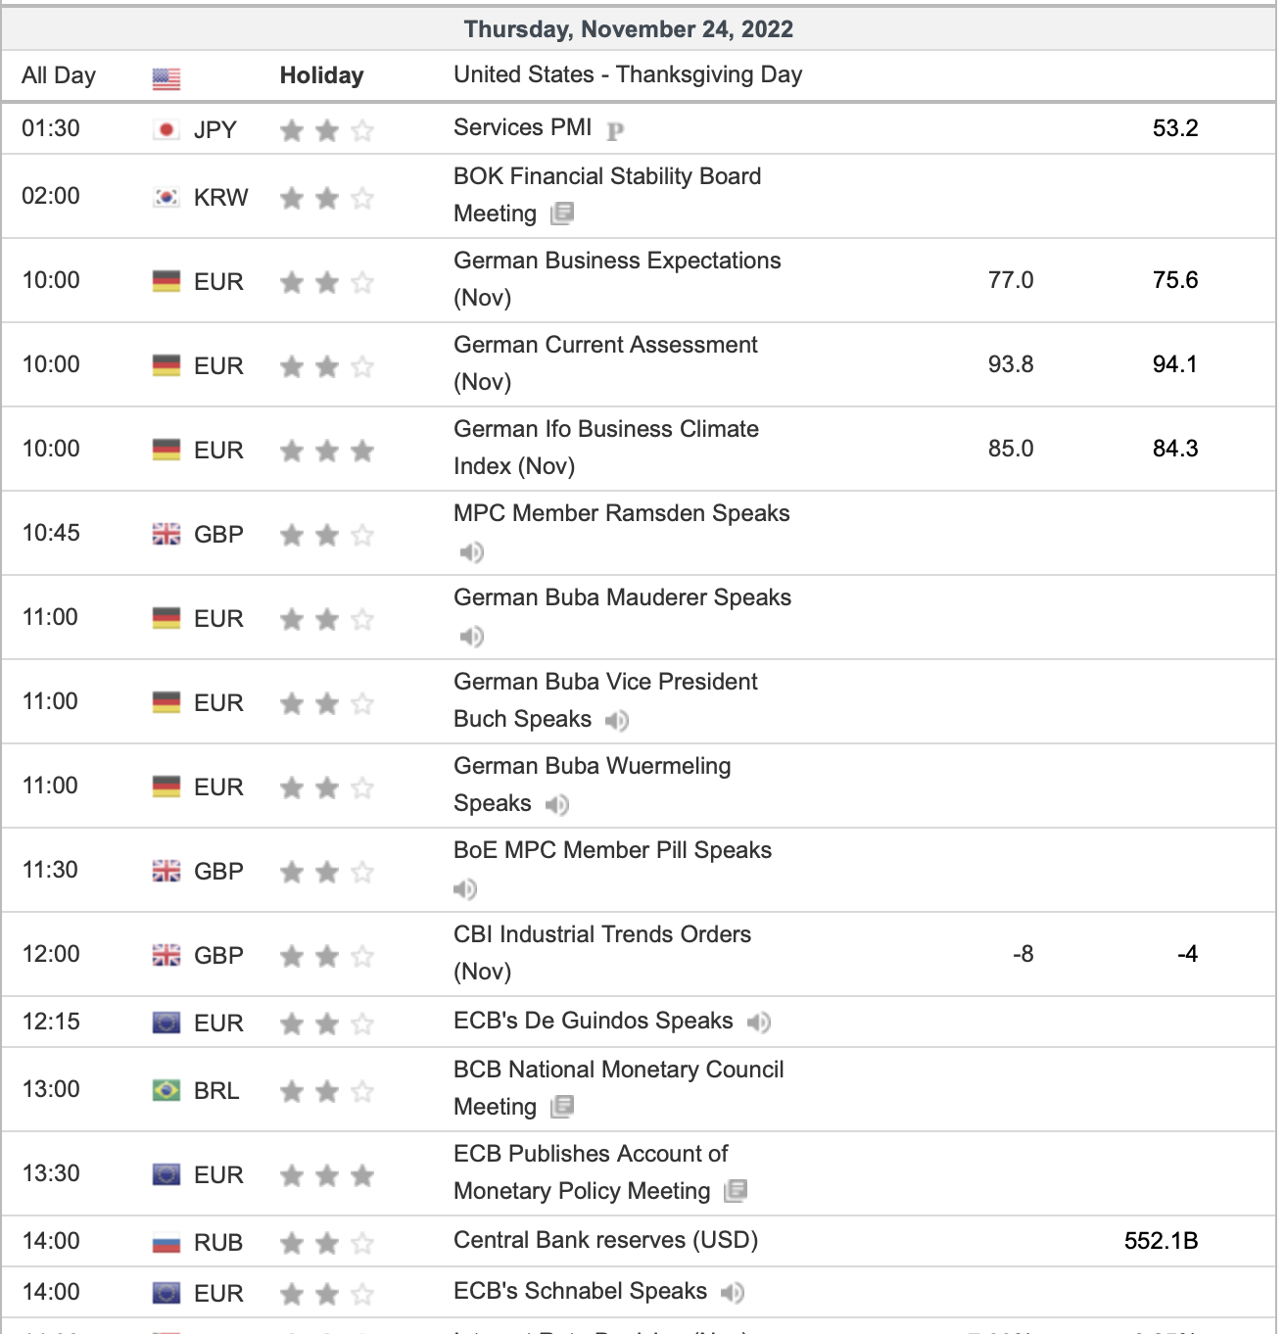Click the report icon for BOK Meeting

pyautogui.click(x=562, y=214)
